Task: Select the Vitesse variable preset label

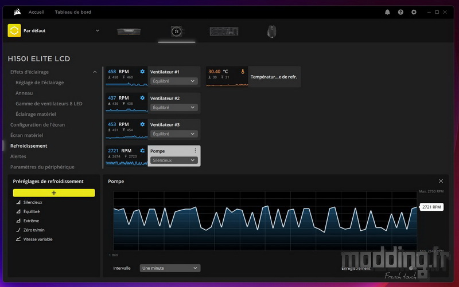Action: point(38,239)
